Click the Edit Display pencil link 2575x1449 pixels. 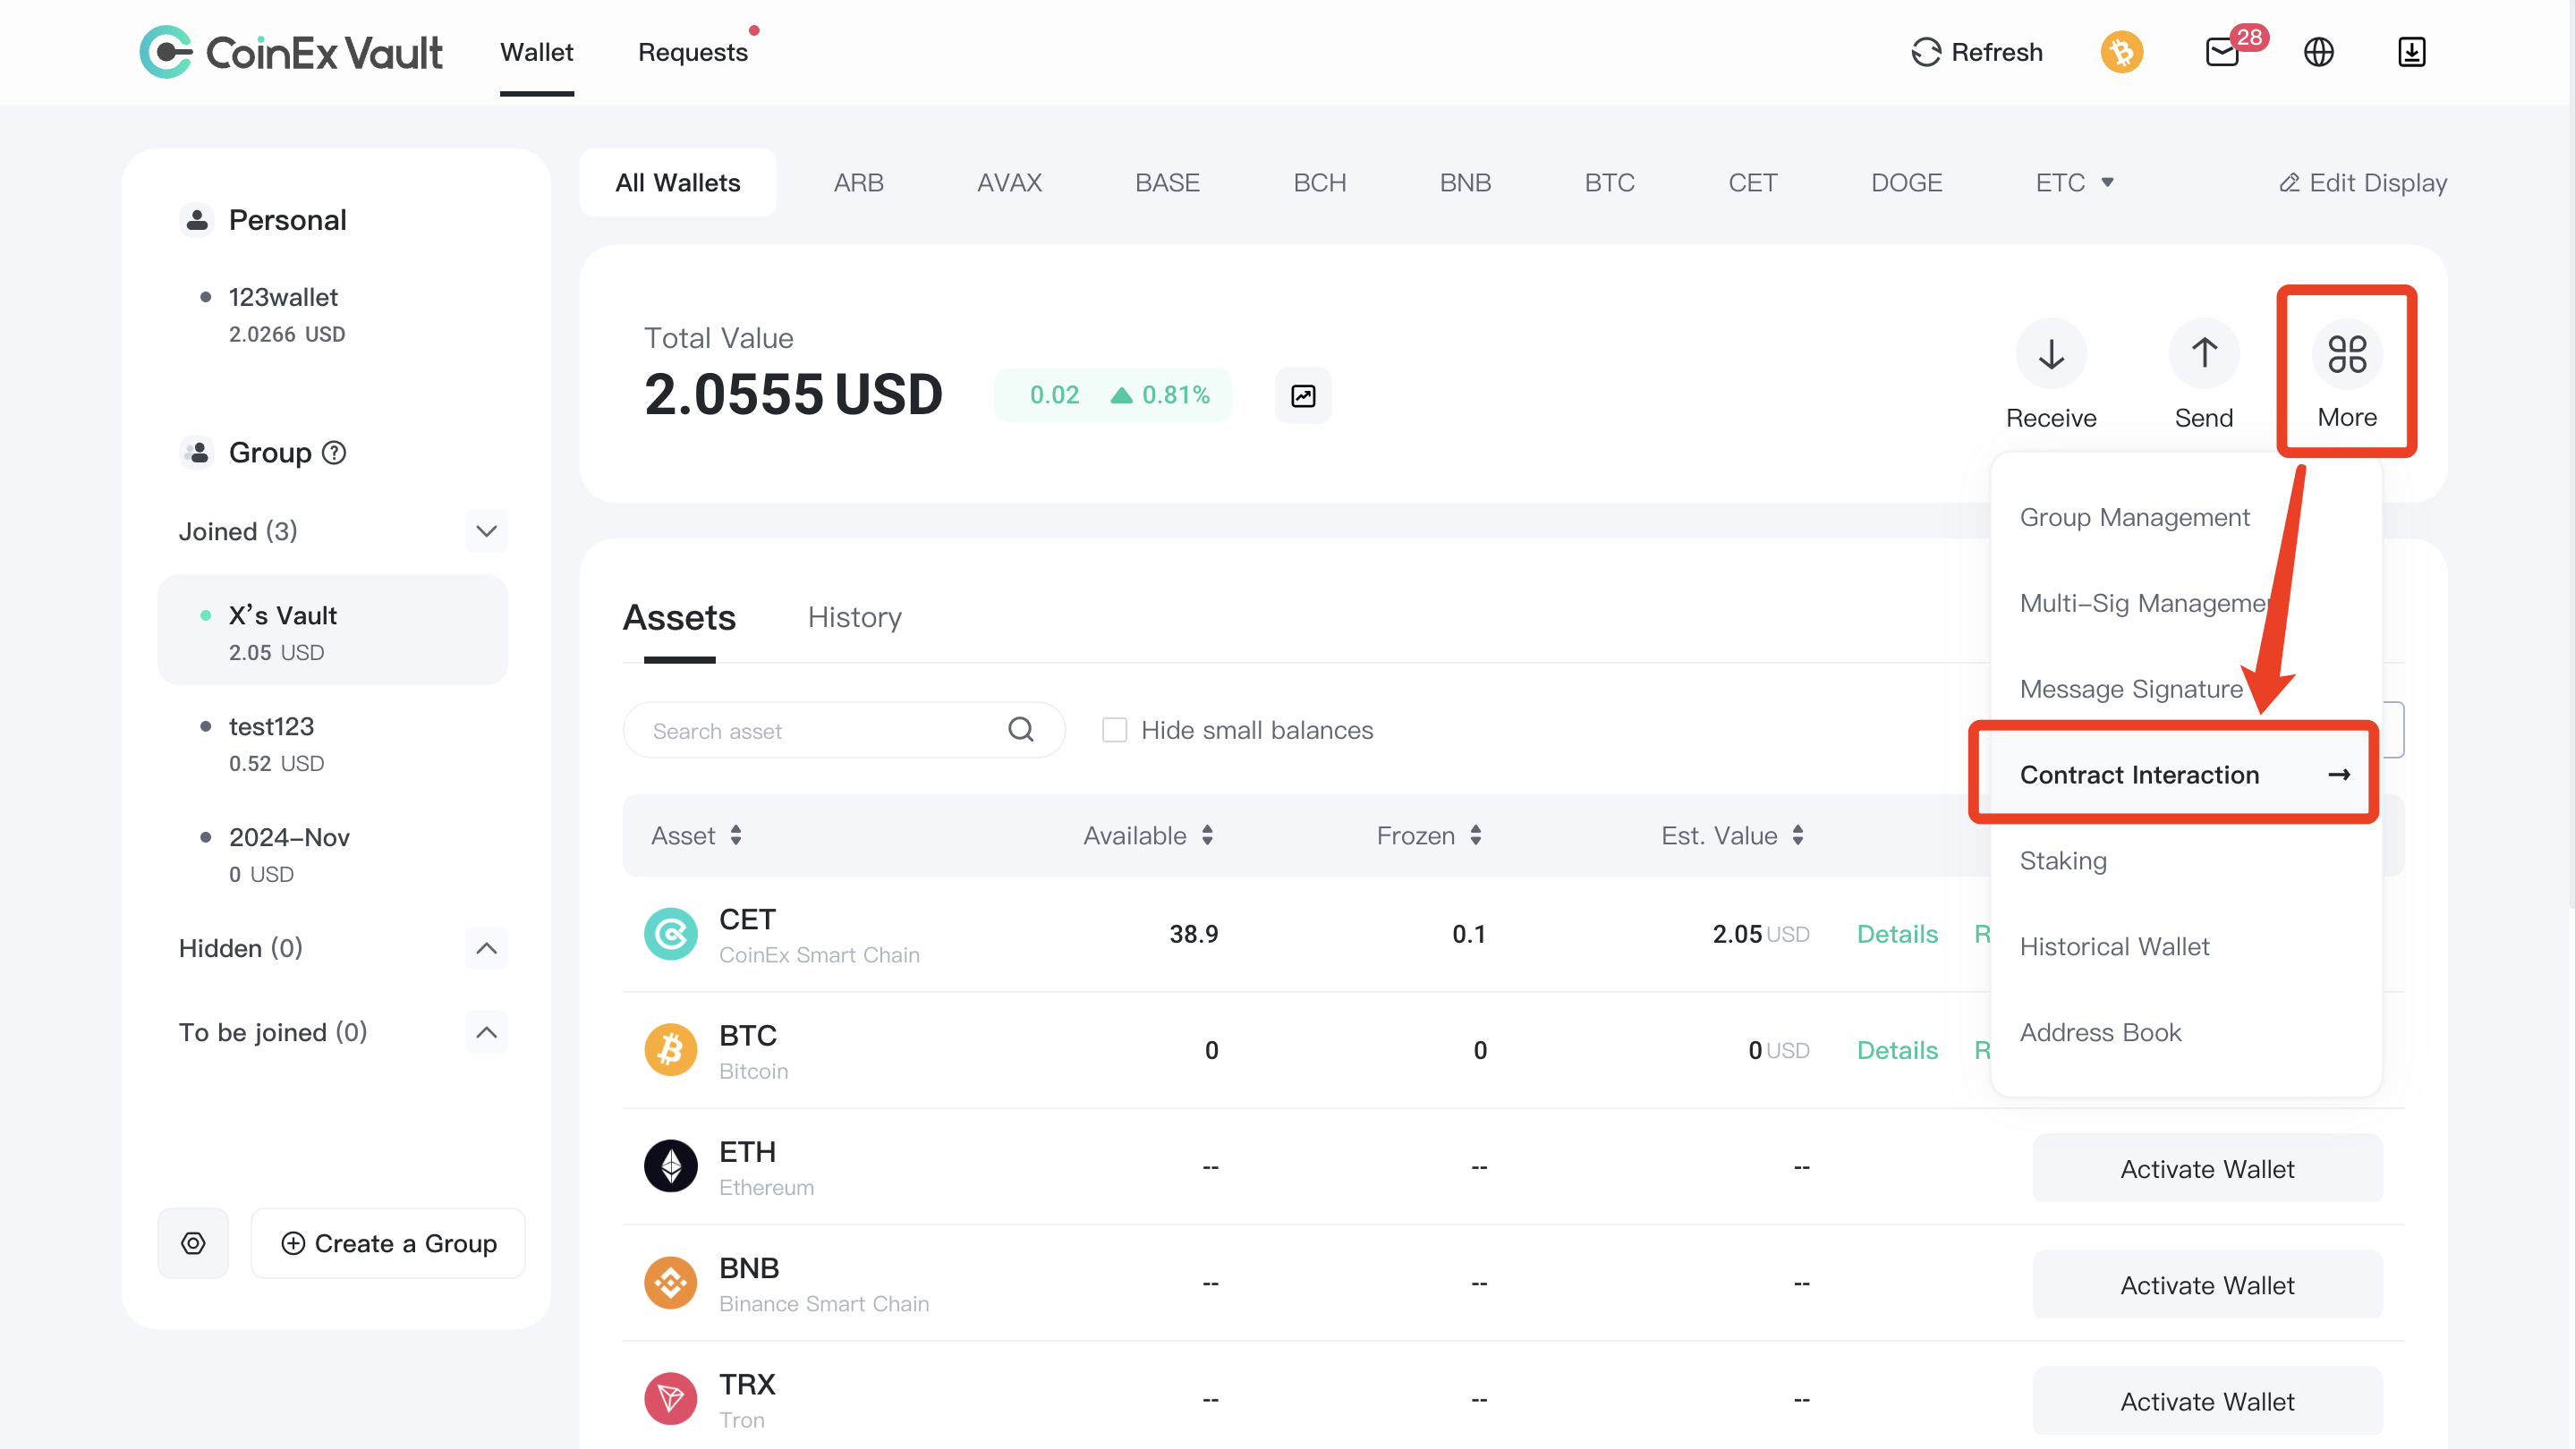tap(2363, 182)
